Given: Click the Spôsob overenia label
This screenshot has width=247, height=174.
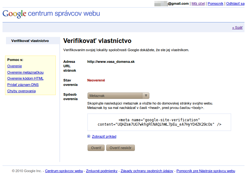Looking at the screenshot, I should 71,97.
